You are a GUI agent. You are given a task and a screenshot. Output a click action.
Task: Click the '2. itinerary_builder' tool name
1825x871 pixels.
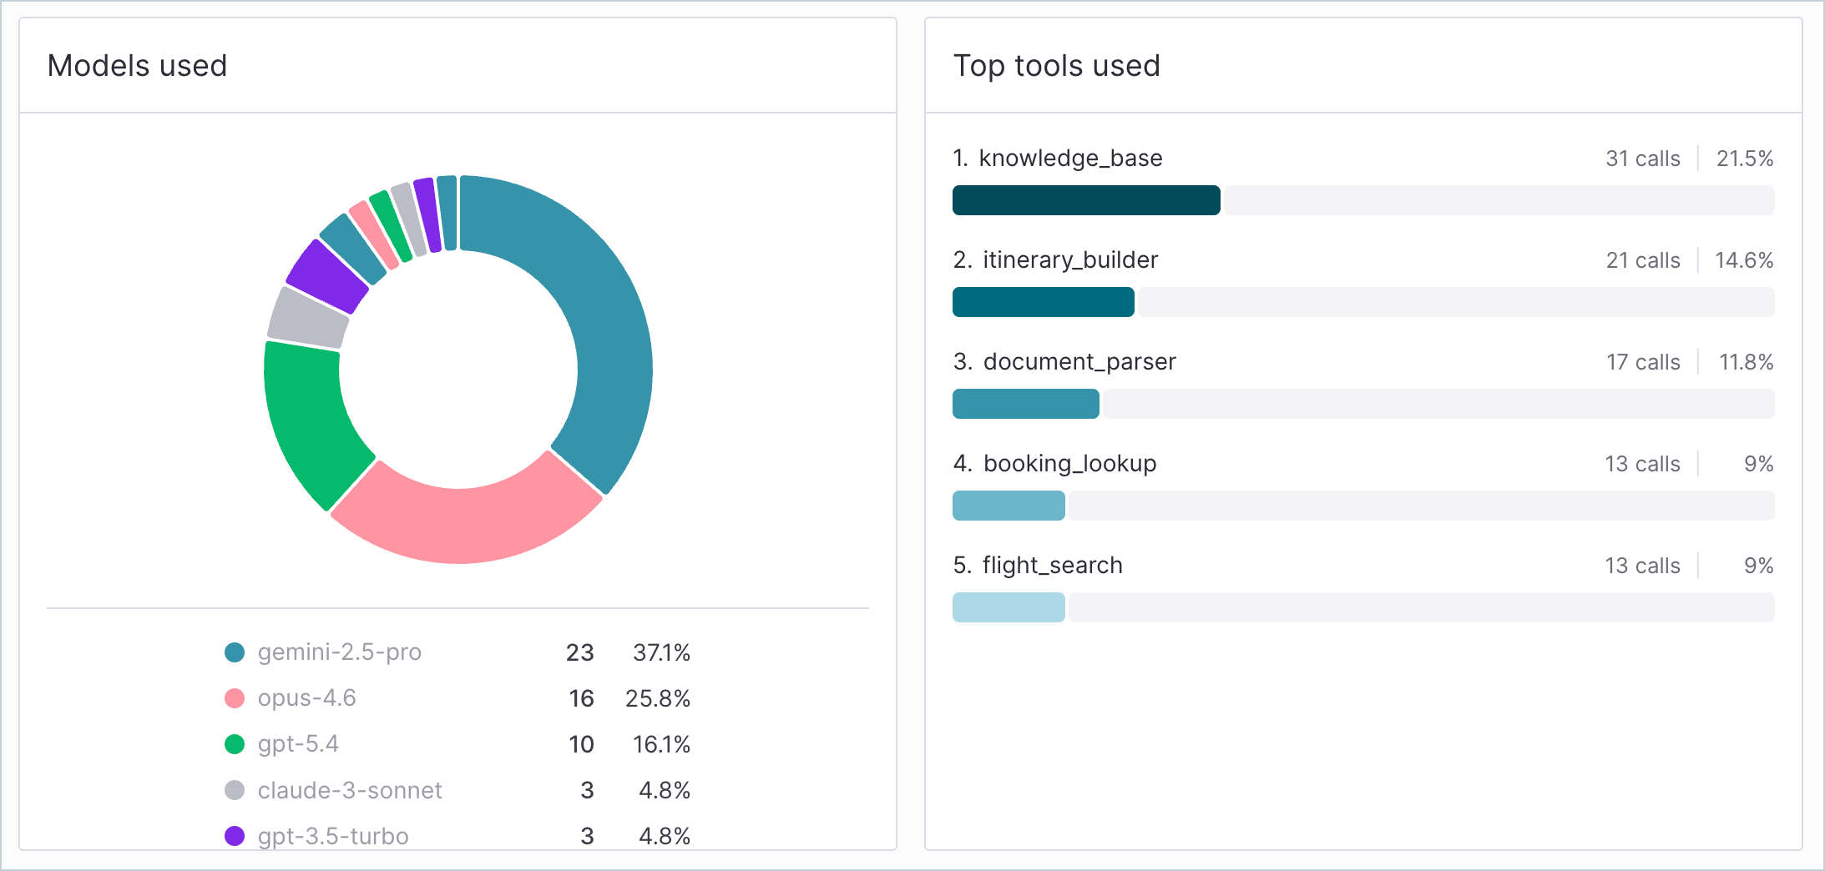(x=1055, y=260)
